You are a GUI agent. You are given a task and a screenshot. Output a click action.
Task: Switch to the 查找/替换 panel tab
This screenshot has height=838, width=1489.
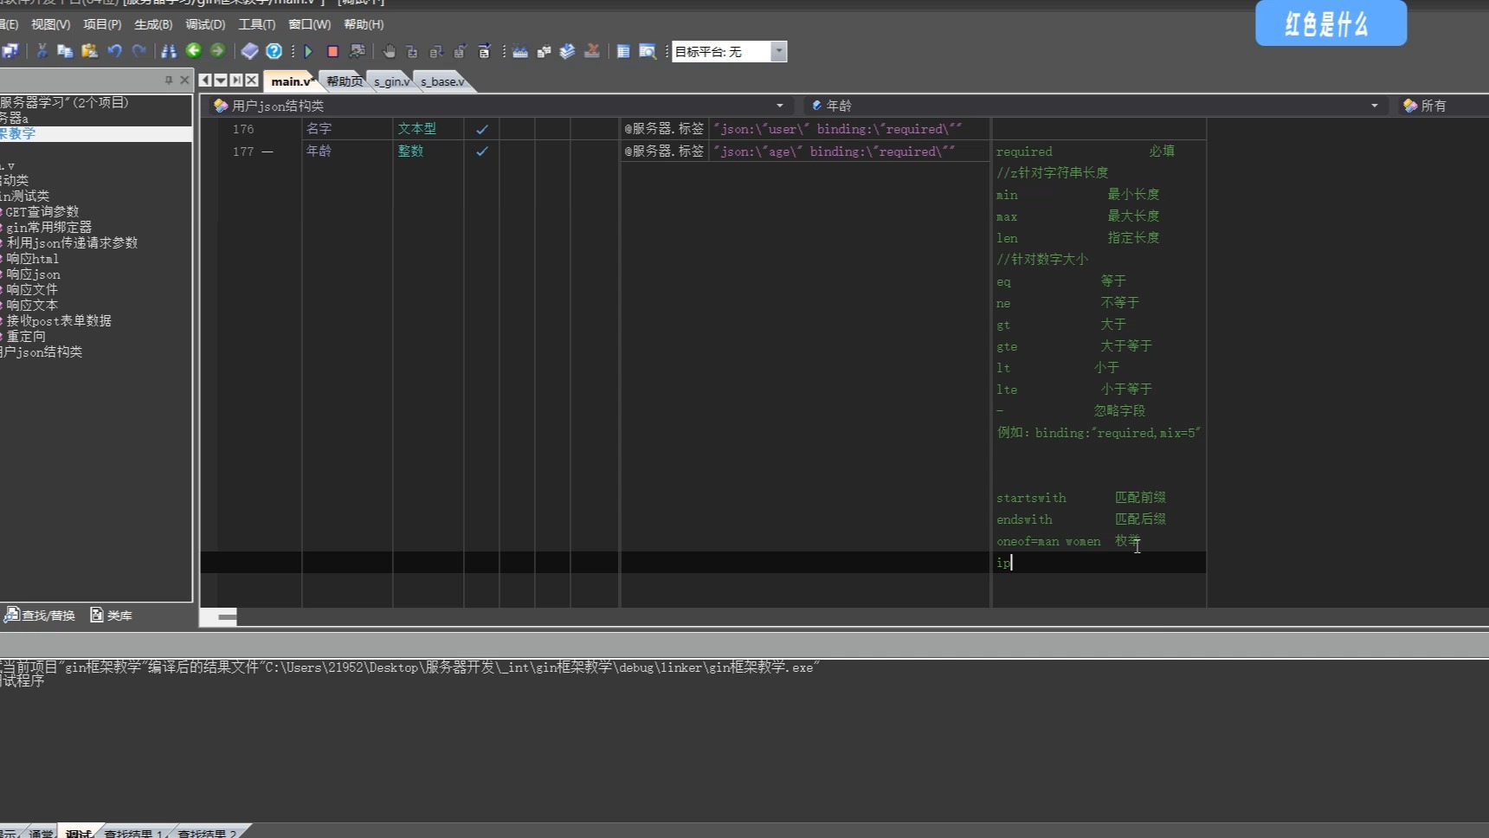[x=40, y=616]
